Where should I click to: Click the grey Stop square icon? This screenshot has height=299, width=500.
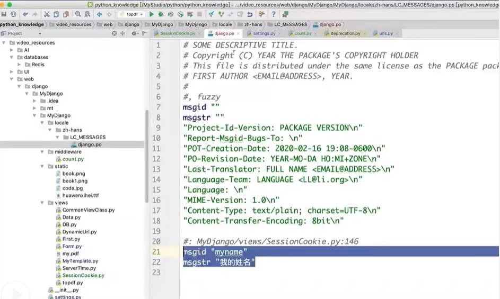(199, 14)
